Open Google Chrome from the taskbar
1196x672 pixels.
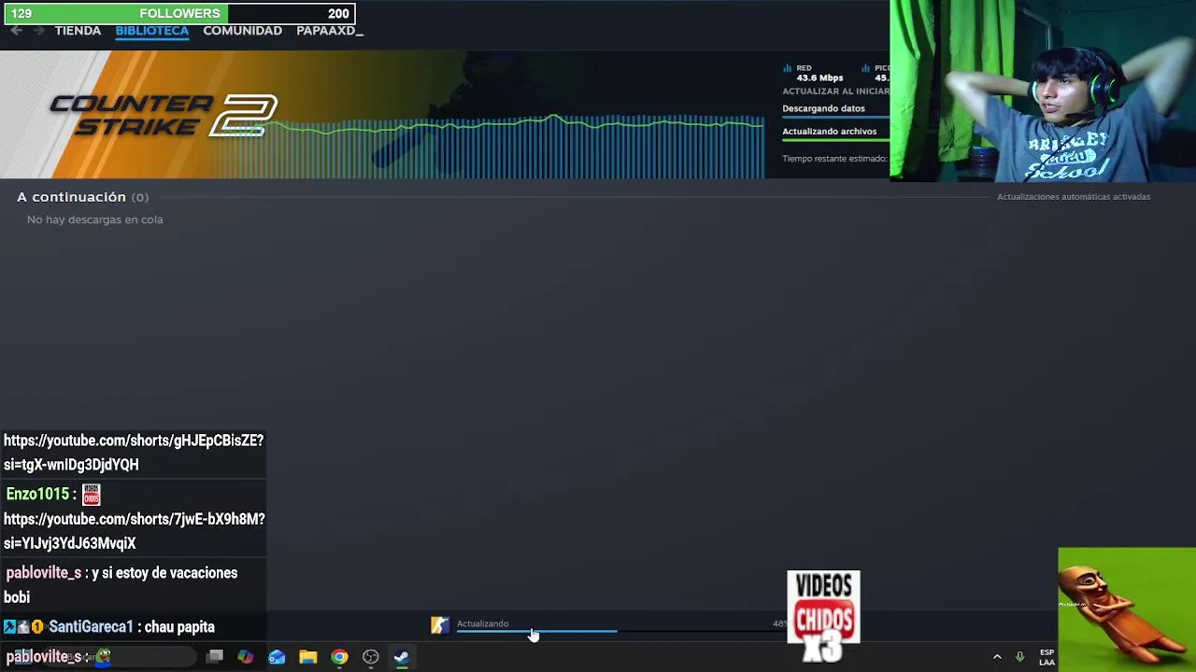(x=339, y=657)
